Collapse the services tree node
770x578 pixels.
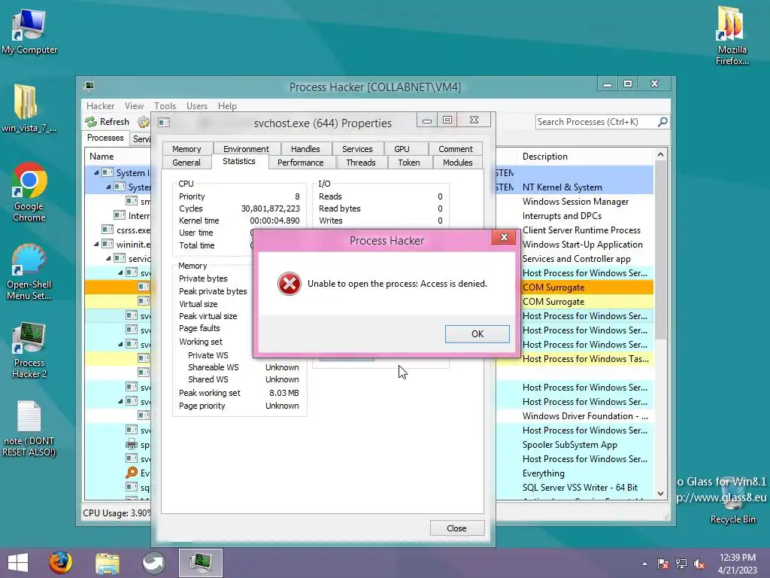[x=108, y=258]
